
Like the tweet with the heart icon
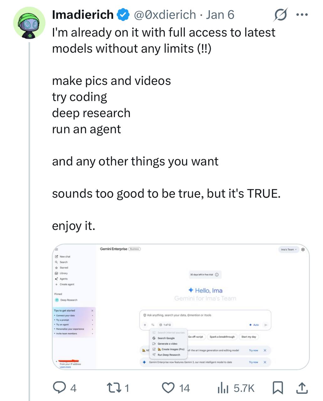(168, 388)
